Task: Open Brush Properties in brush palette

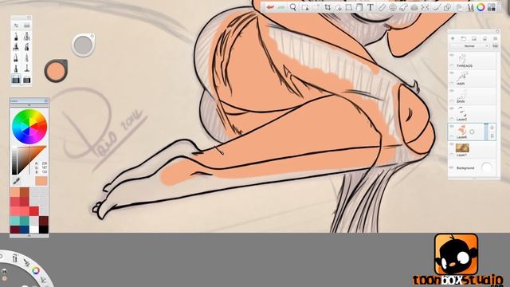Action: pyautogui.click(x=16, y=26)
